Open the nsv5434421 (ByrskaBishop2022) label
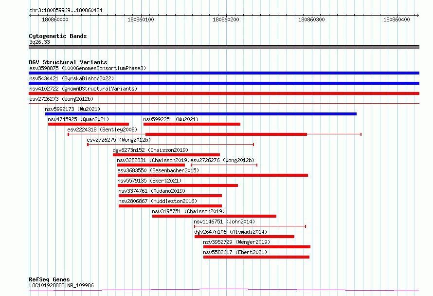Image resolution: width=433 pixels, height=296 pixels. [72, 78]
